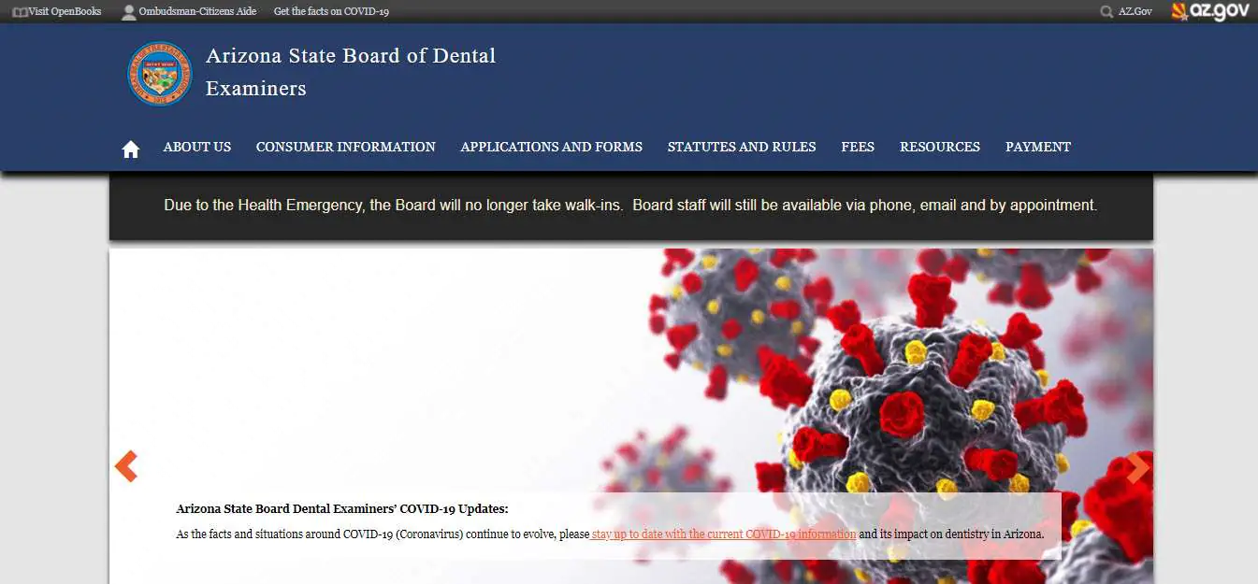The image size is (1258, 584).
Task: Expand the Resources menu
Action: pos(939,147)
